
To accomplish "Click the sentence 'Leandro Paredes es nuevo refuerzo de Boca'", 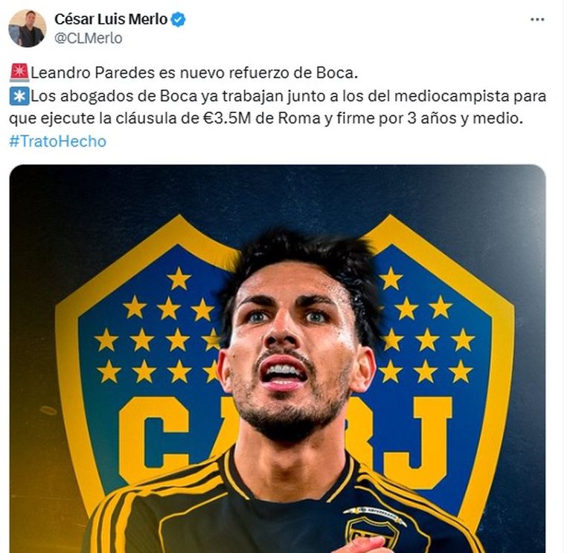I will click(x=194, y=73).
